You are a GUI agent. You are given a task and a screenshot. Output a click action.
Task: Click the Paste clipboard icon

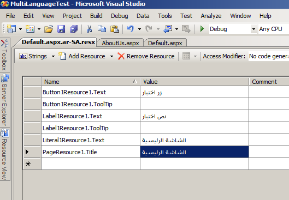[115, 29]
